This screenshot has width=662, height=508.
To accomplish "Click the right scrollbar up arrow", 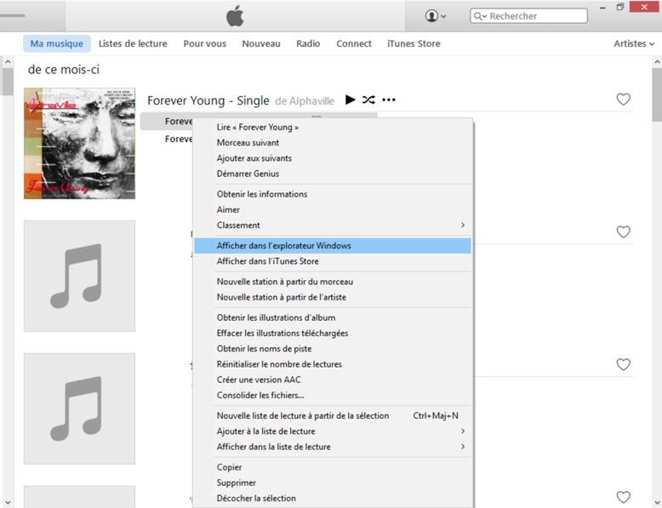I will [657, 62].
